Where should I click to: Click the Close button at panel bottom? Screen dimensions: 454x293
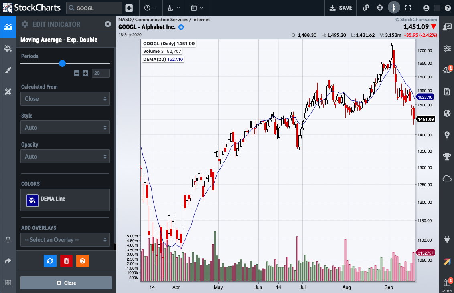pos(66,283)
